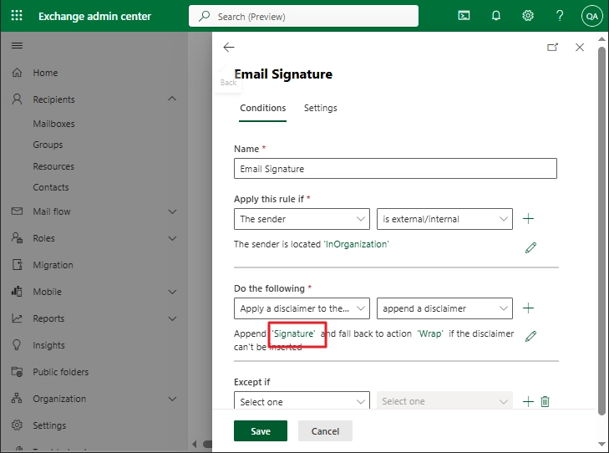Open the 'is external/internal' dropdown
Screen dimensions: 609x453
coord(444,219)
